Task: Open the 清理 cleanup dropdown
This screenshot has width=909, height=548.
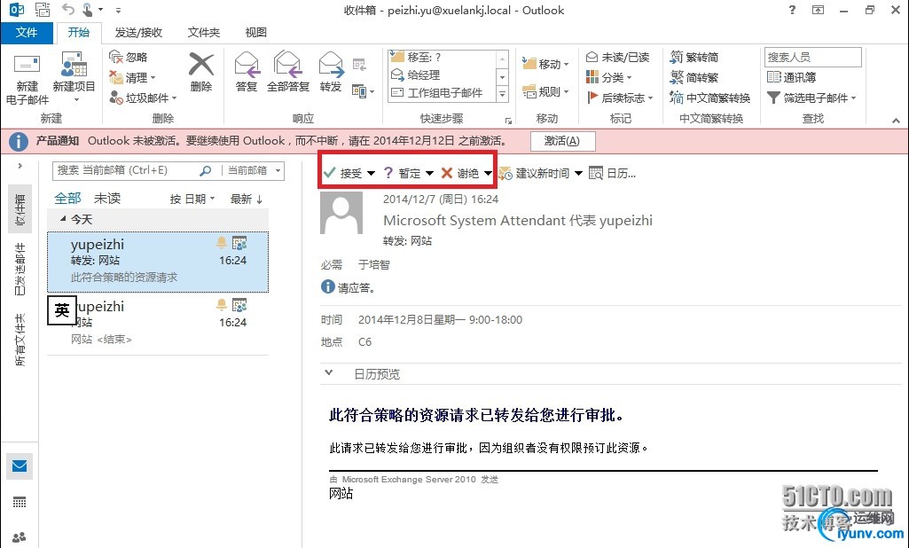Action: click(133, 77)
